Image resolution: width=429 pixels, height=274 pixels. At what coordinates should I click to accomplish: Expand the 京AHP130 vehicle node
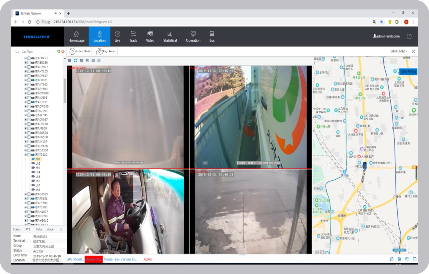[x=26, y=124]
